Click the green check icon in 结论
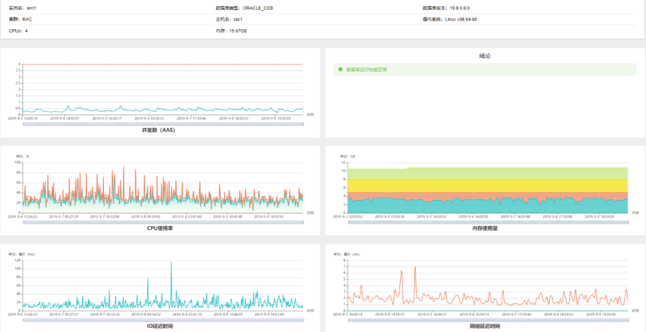 click(340, 69)
